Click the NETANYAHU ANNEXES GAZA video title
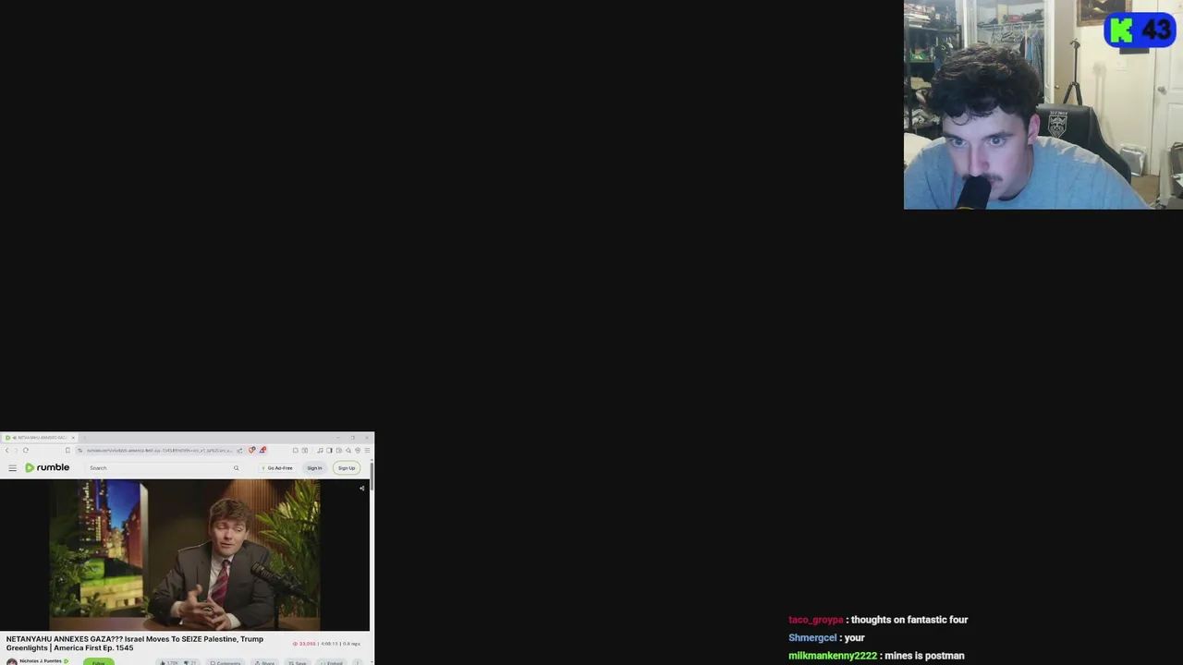 [x=135, y=643]
